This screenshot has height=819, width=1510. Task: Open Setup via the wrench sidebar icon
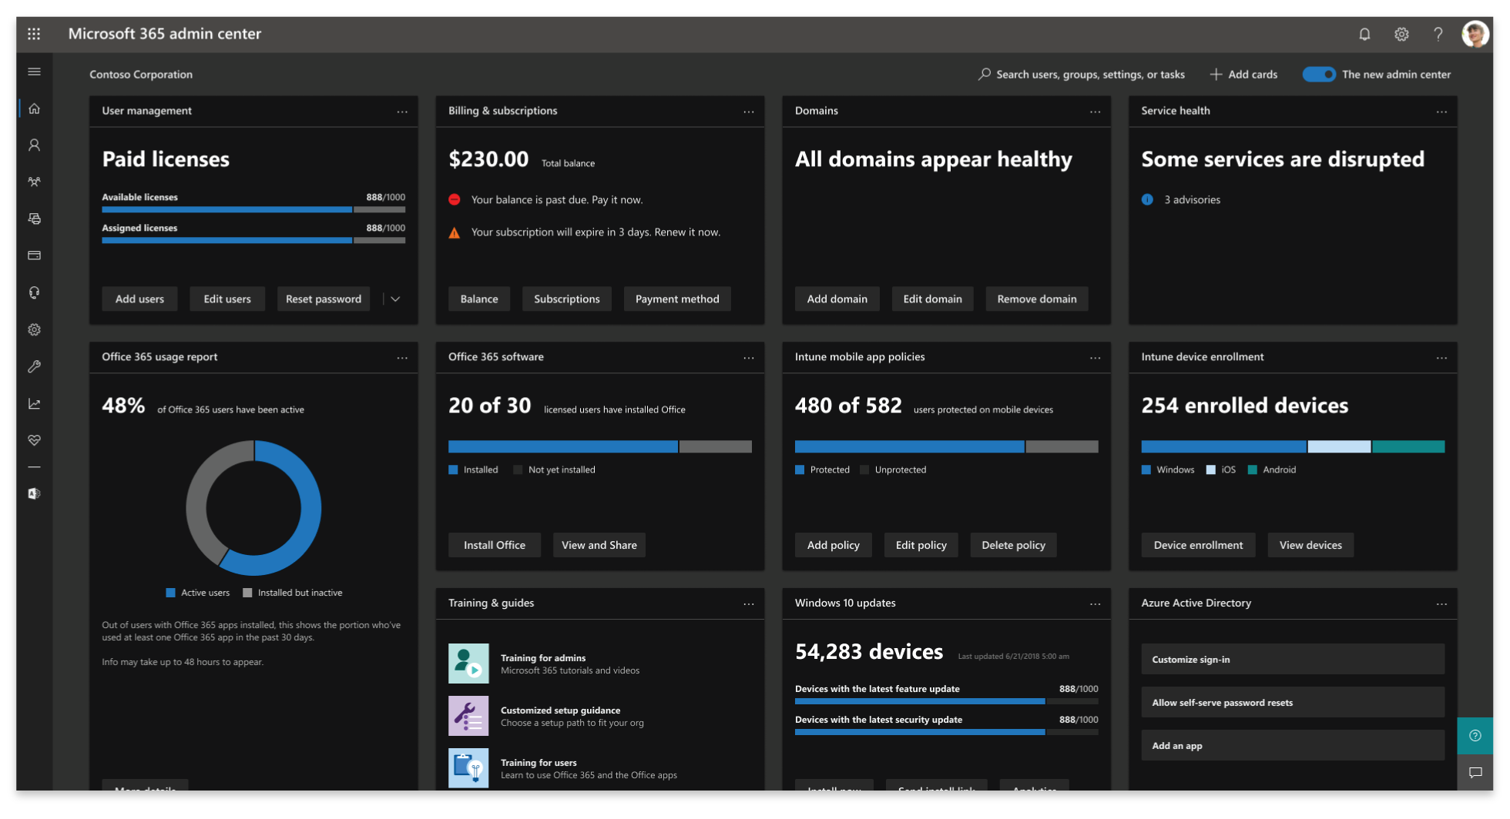[34, 366]
